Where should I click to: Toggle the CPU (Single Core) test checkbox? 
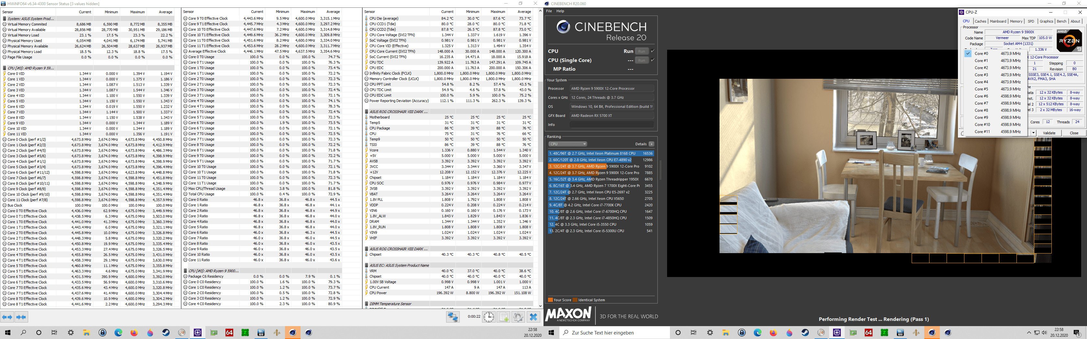653,60
